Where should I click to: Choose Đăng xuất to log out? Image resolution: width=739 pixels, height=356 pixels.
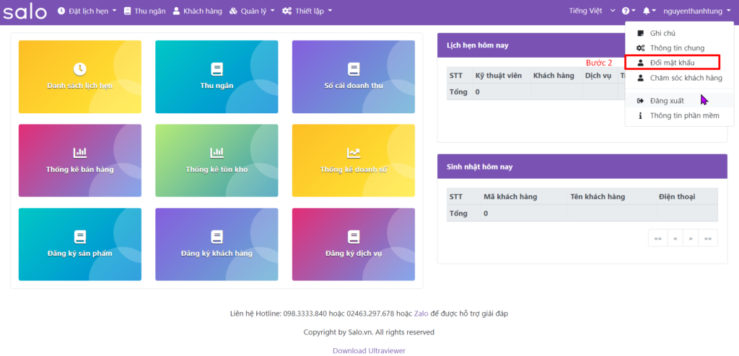666,101
